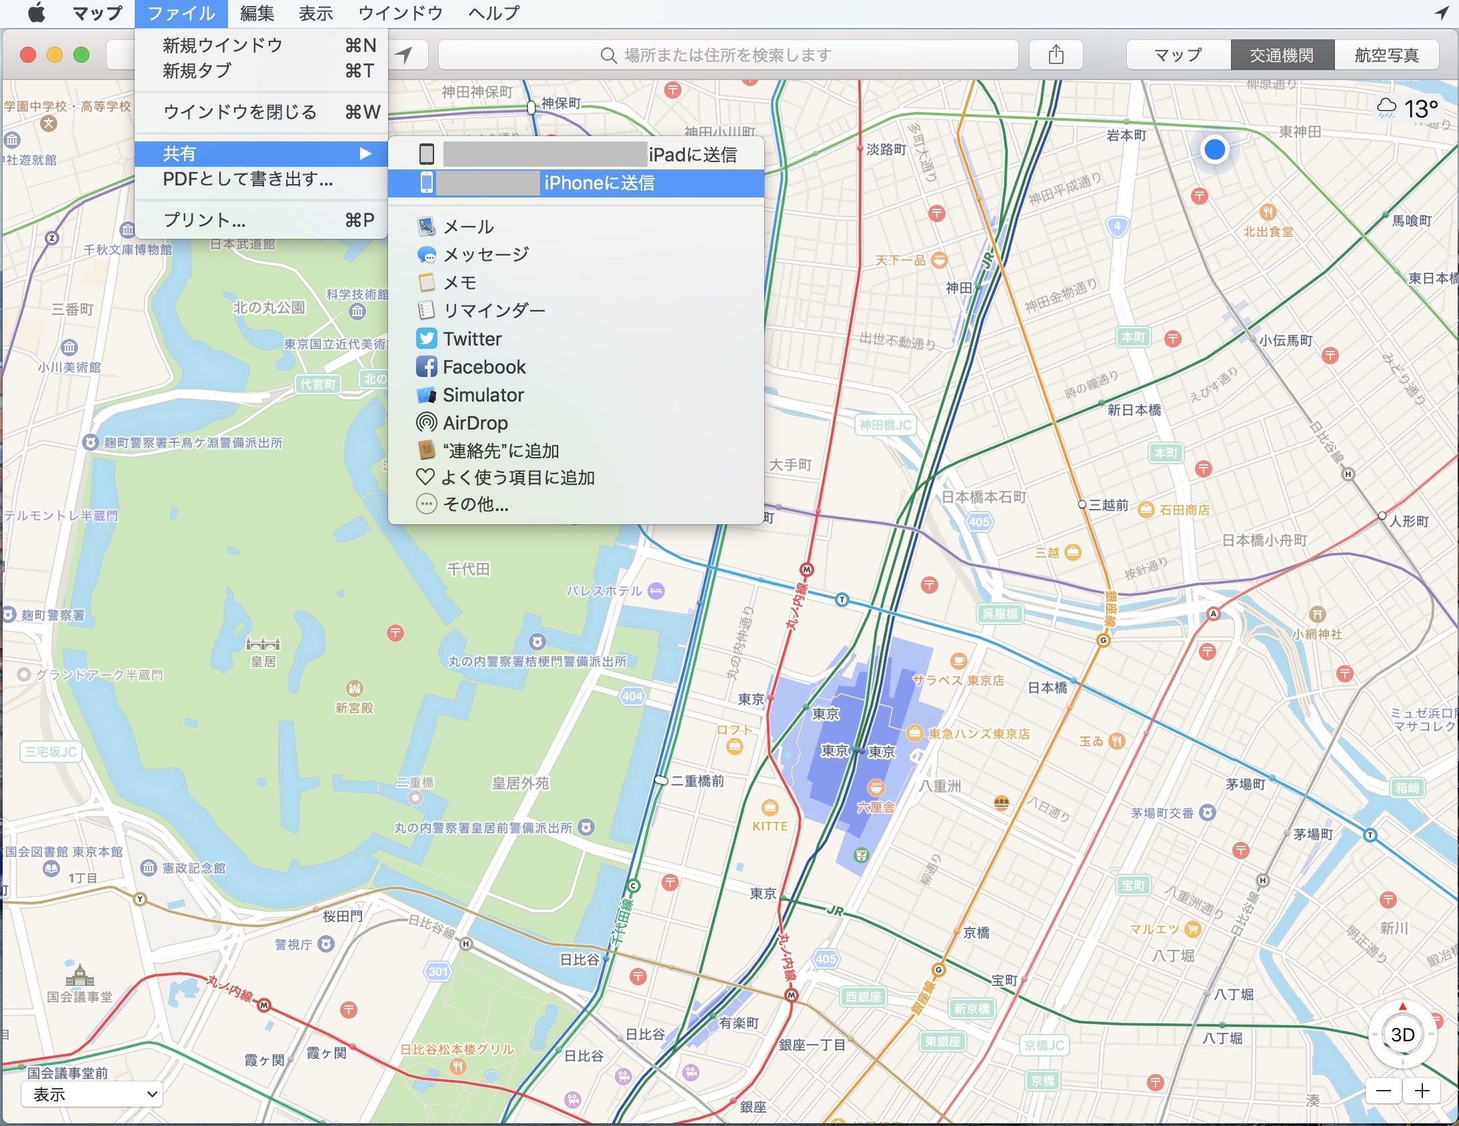Screen dimensions: 1459x1126
Task: Click the zoom in (+) button
Action: 1422,1091
